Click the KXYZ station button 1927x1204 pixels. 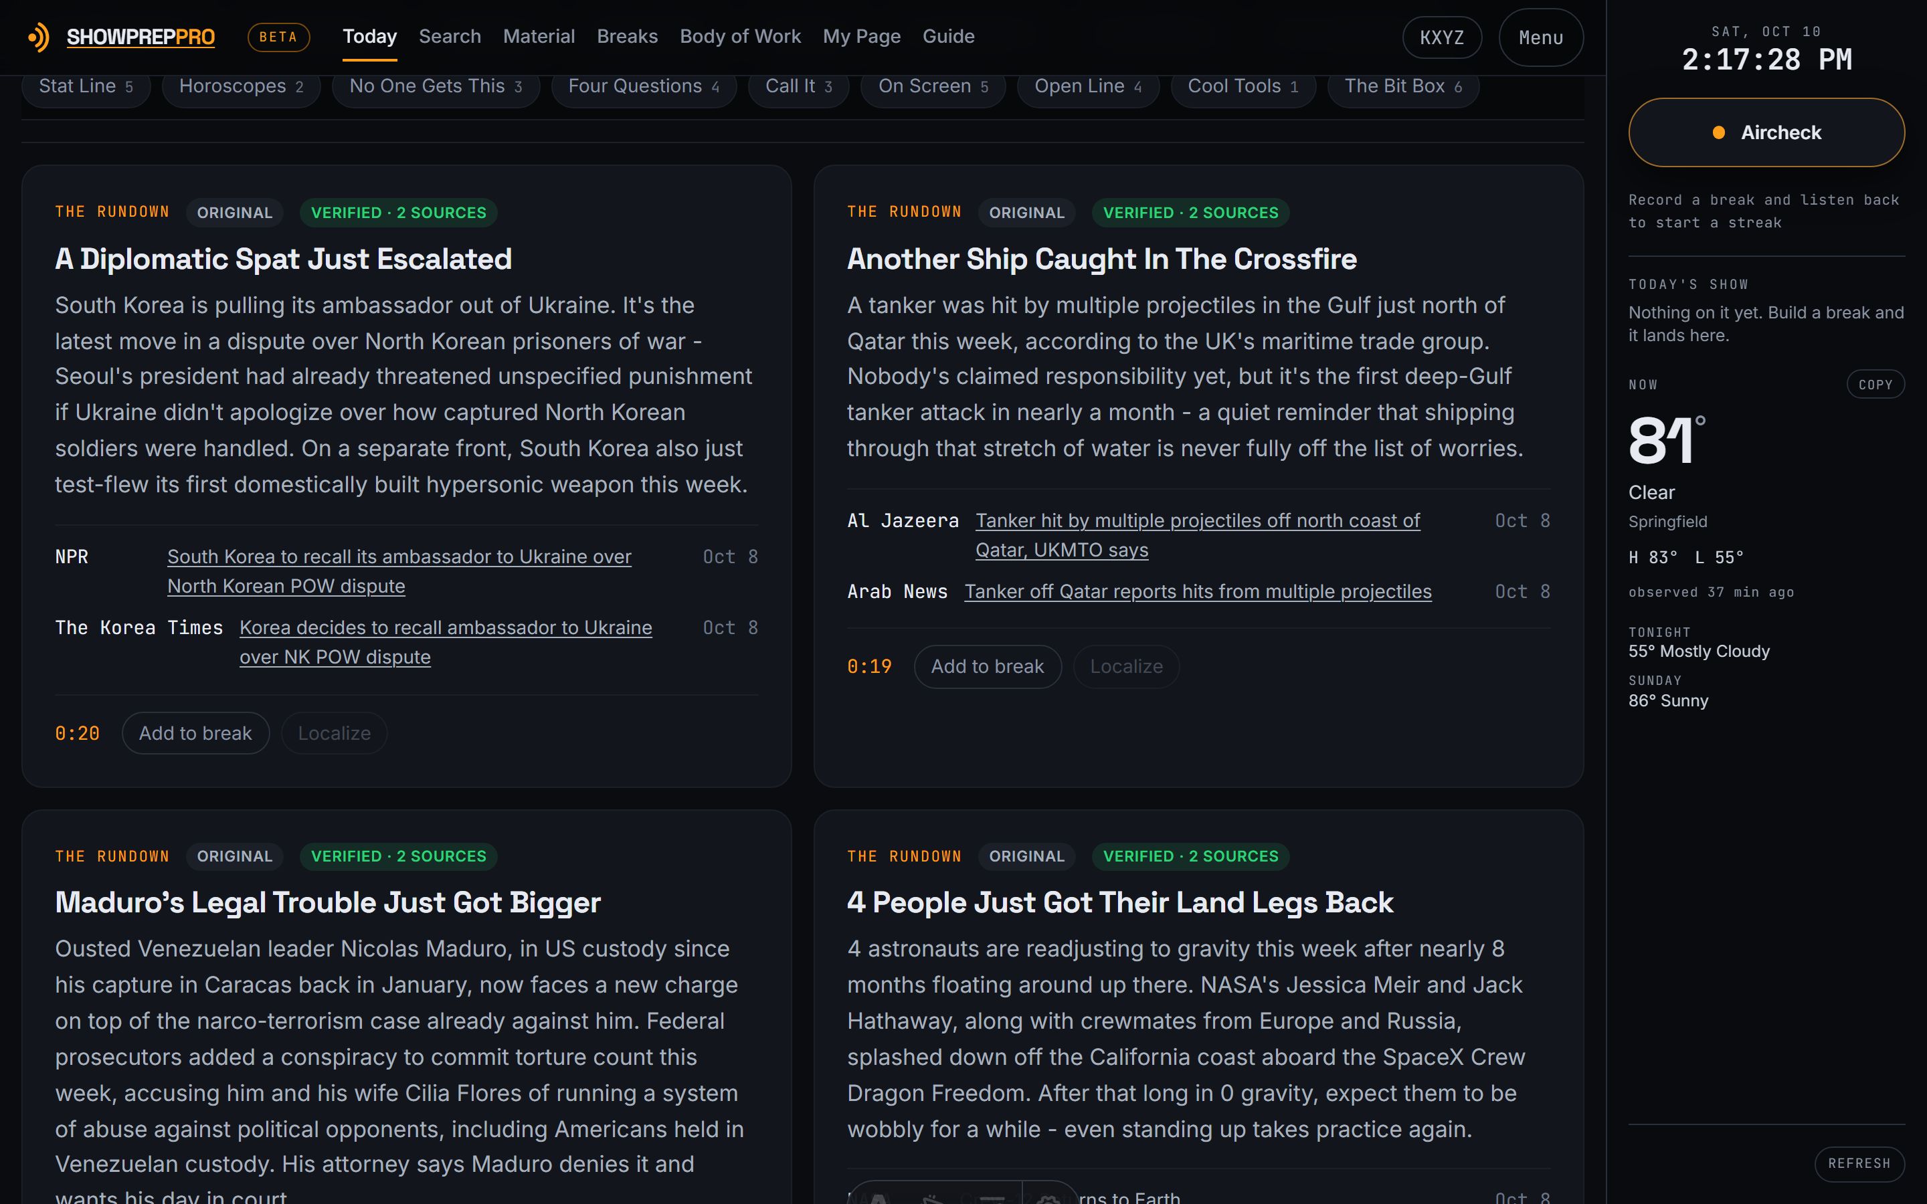(1442, 37)
